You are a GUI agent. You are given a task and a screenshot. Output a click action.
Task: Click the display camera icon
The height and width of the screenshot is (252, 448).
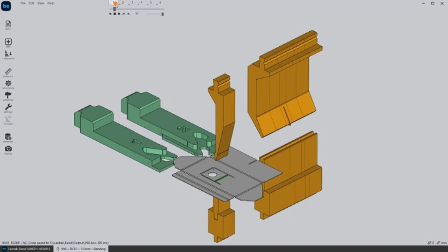pyautogui.click(x=8, y=150)
